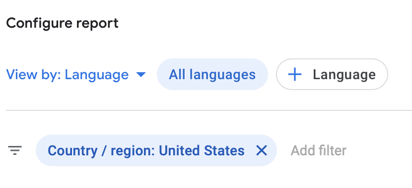Click the plus icon beside Language
Image resolution: width=412 pixels, height=188 pixels.
click(294, 75)
